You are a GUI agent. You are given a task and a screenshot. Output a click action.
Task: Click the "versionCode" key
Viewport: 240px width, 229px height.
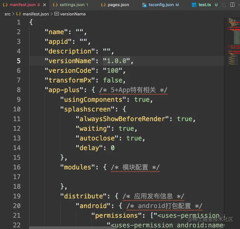pyautogui.click(x=70, y=71)
